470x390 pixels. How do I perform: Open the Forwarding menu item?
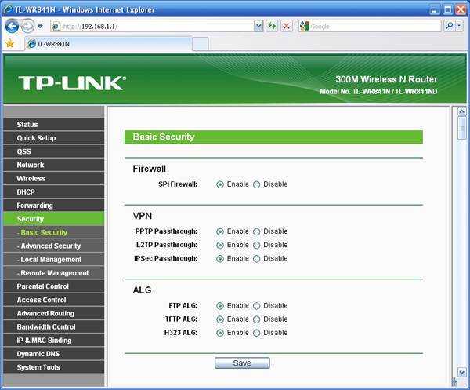[x=54, y=206]
